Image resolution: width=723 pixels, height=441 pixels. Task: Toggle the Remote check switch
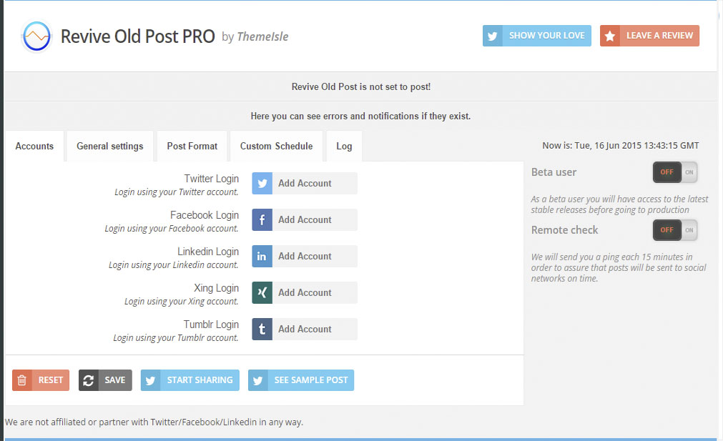click(675, 230)
